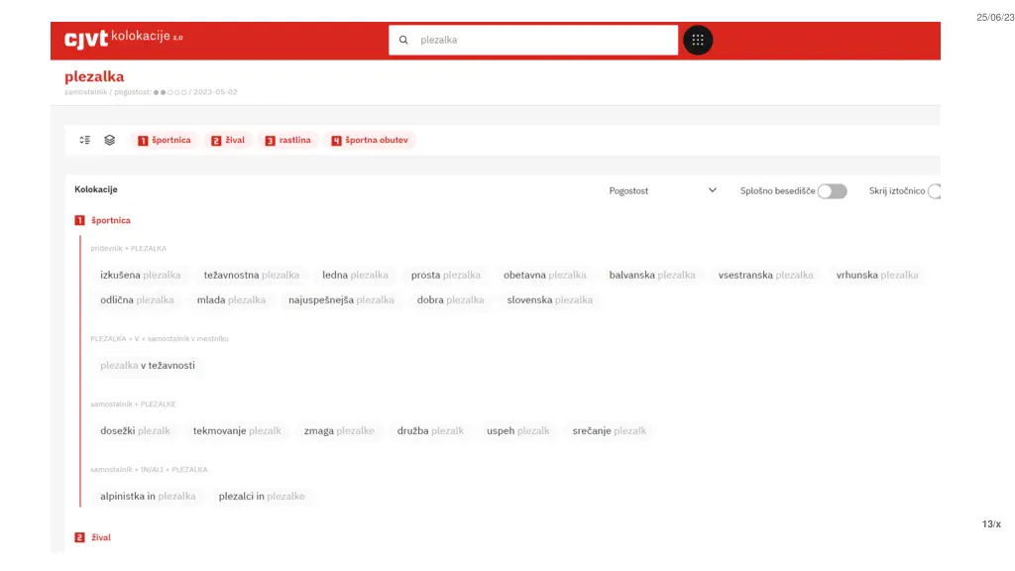
Task: Open collocation balvanska plezalka
Action: (652, 276)
